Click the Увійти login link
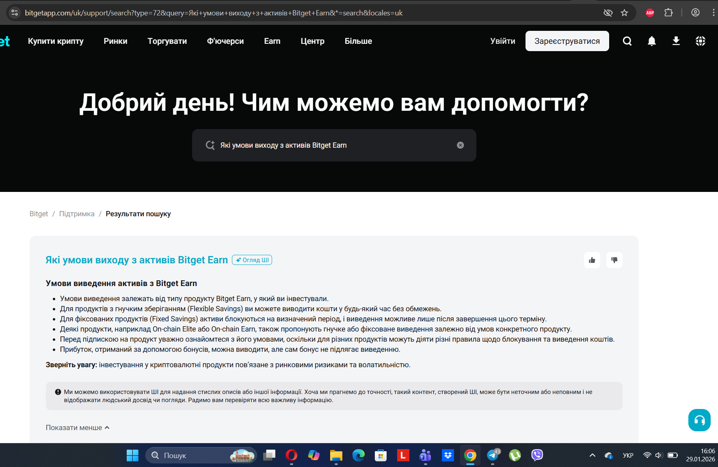Viewport: 718px width, 467px height. (503, 41)
